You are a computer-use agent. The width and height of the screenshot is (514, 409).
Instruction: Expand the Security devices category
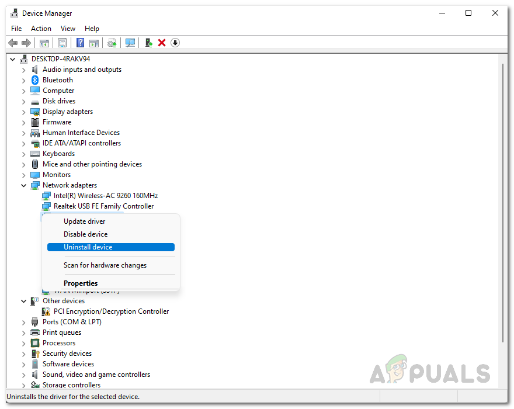click(23, 354)
